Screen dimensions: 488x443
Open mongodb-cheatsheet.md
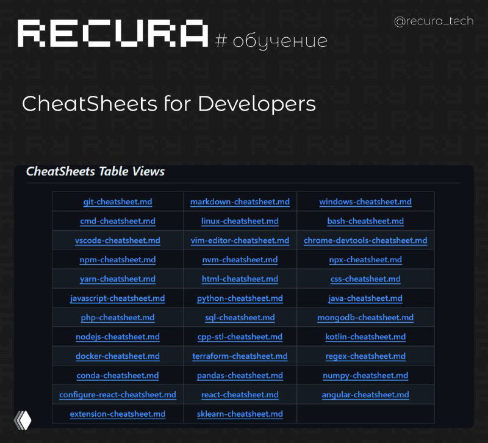pyautogui.click(x=365, y=317)
